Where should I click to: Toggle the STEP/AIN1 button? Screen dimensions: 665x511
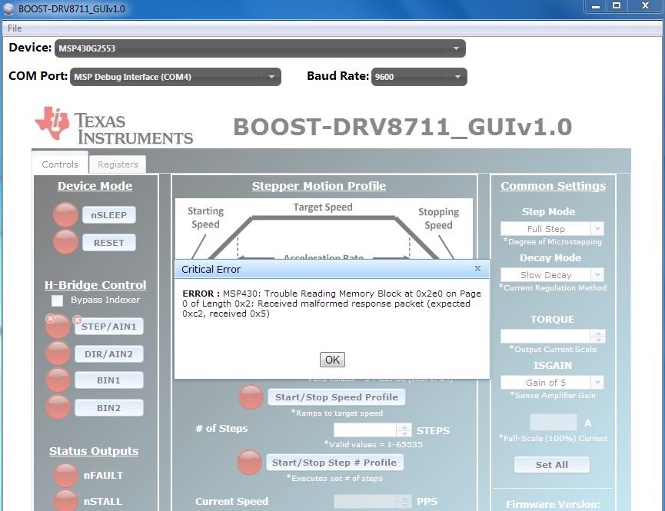tap(109, 327)
